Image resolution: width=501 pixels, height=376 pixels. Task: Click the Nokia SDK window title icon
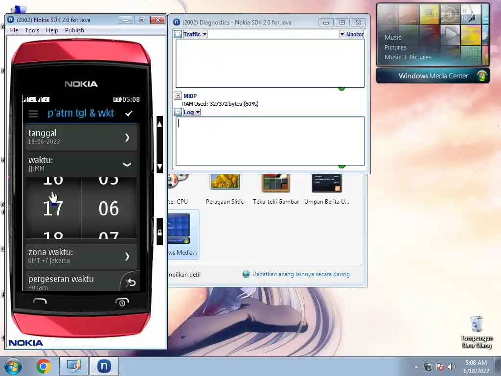coord(11,20)
